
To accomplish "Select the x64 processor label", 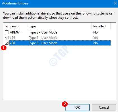I will click(12, 38).
